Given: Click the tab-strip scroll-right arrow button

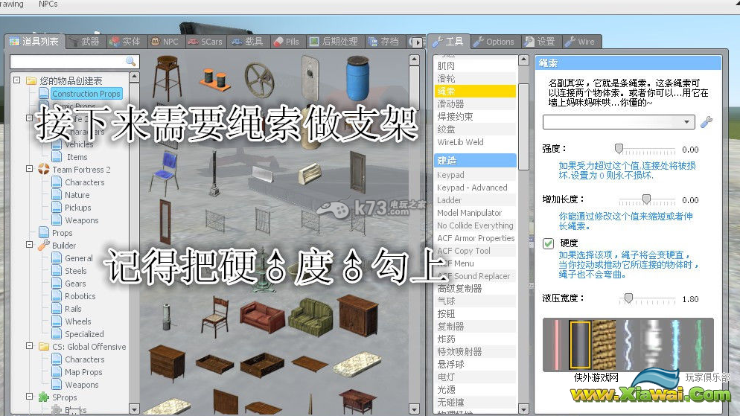Looking at the screenshot, I should (x=417, y=42).
